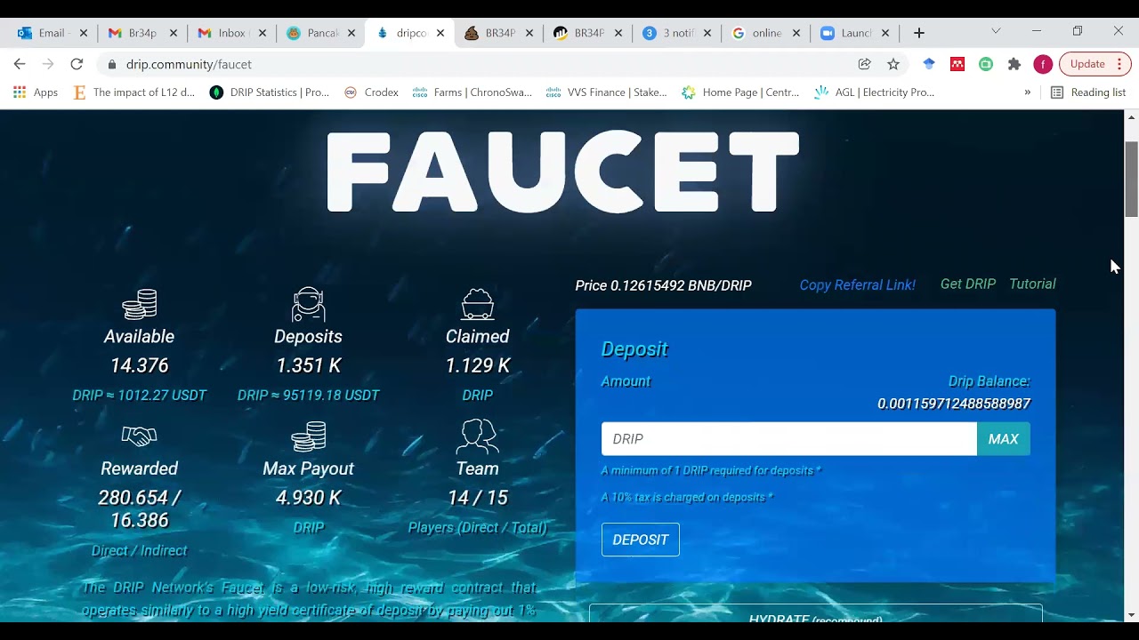
Task: Click the address bar URL
Action: pos(189,64)
